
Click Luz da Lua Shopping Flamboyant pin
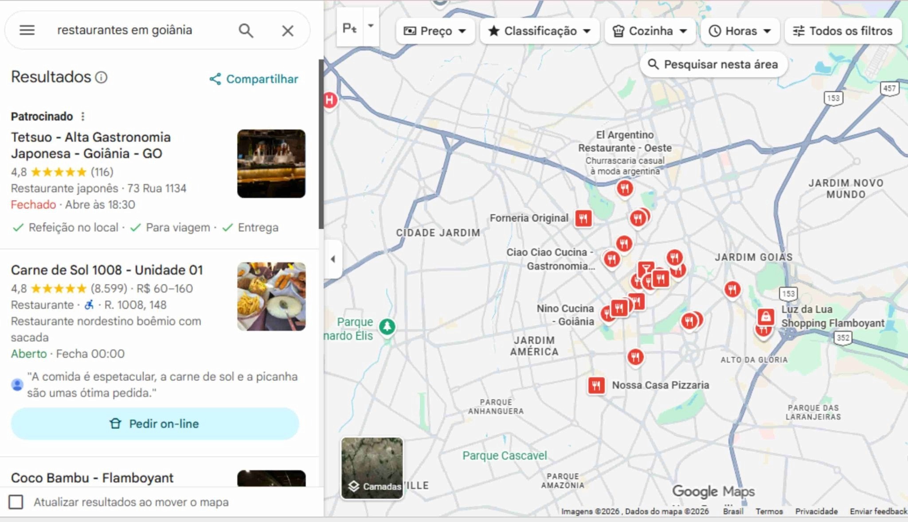pos(766,317)
